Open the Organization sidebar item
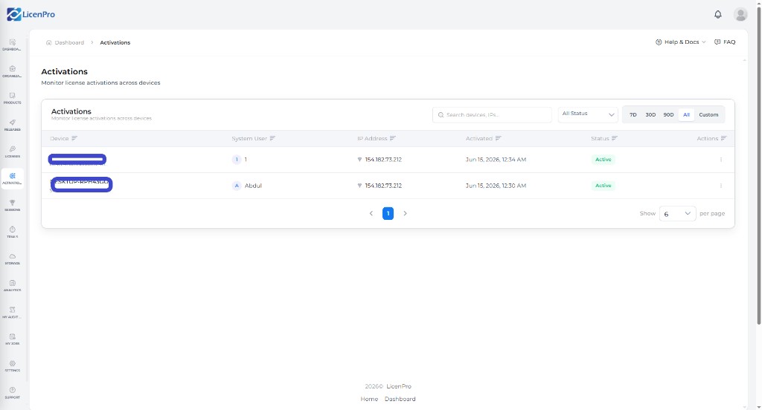The image size is (762, 410). click(x=12, y=71)
